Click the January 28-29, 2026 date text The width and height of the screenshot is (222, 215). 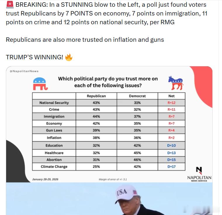click(x=45, y=179)
